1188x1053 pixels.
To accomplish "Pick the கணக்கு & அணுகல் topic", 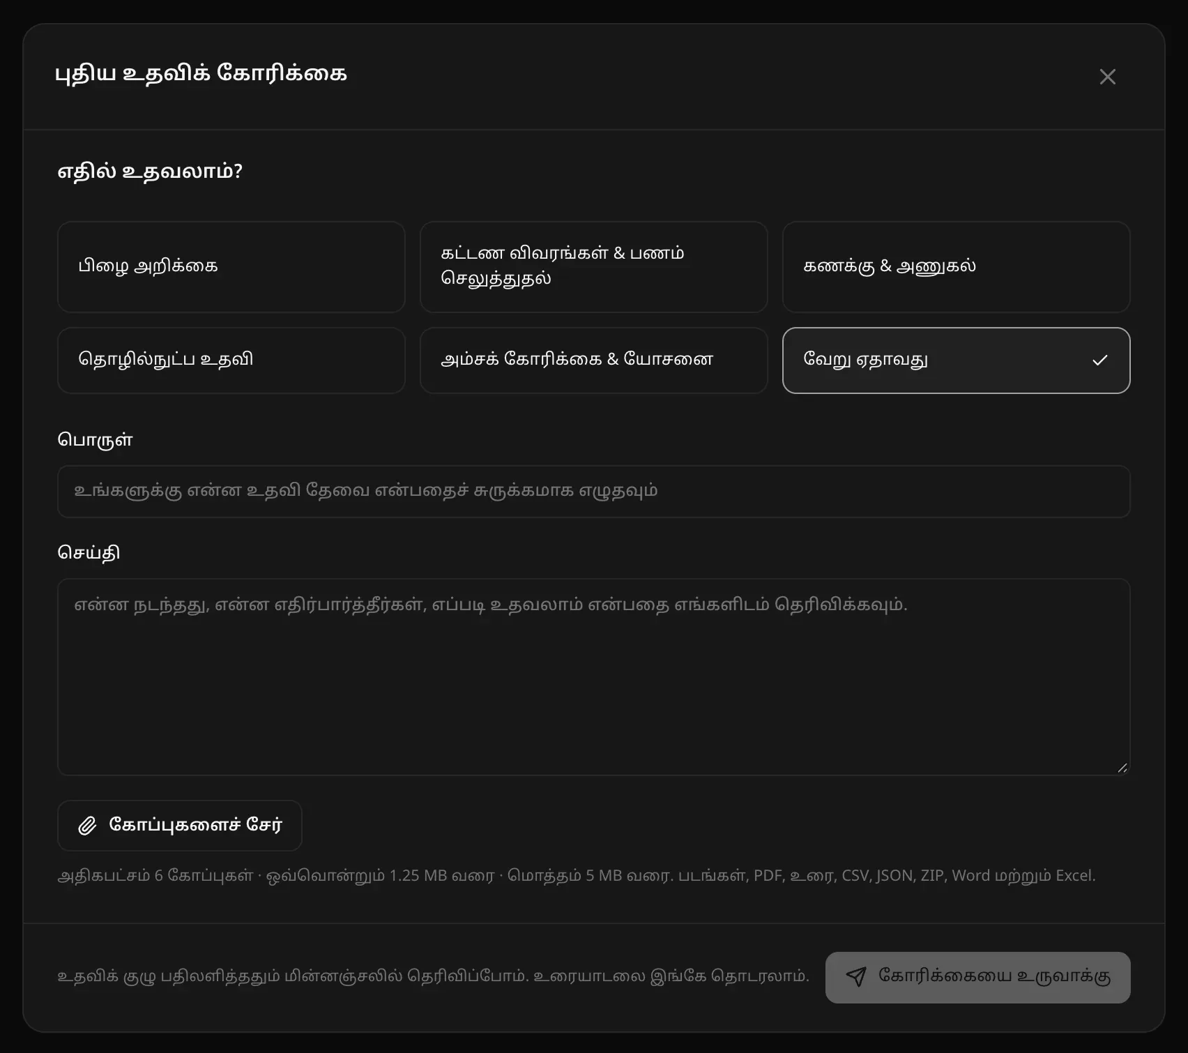I will click(957, 267).
